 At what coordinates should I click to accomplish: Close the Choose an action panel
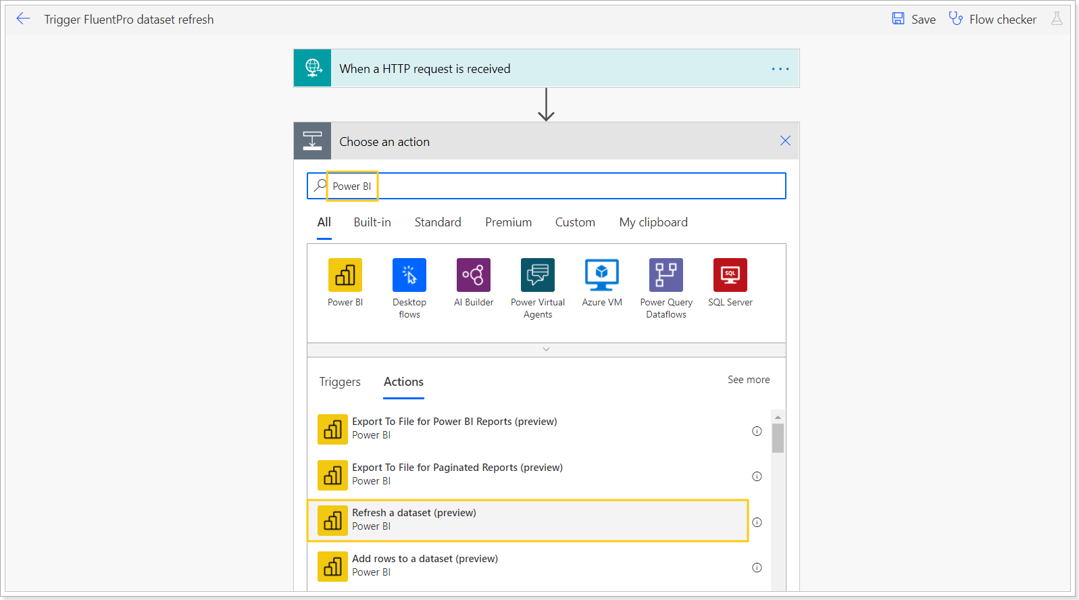tap(785, 141)
